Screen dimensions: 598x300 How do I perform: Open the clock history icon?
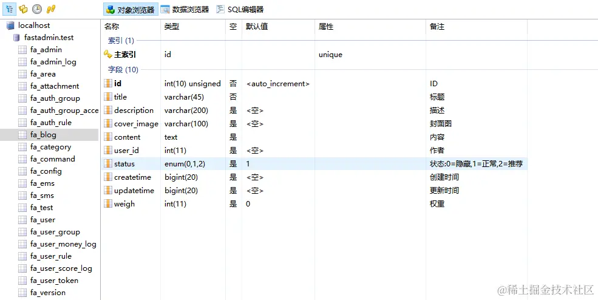(x=37, y=9)
